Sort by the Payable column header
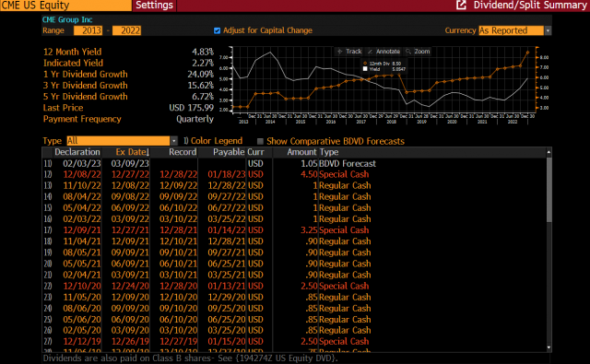This screenshot has width=590, height=364. [229, 152]
